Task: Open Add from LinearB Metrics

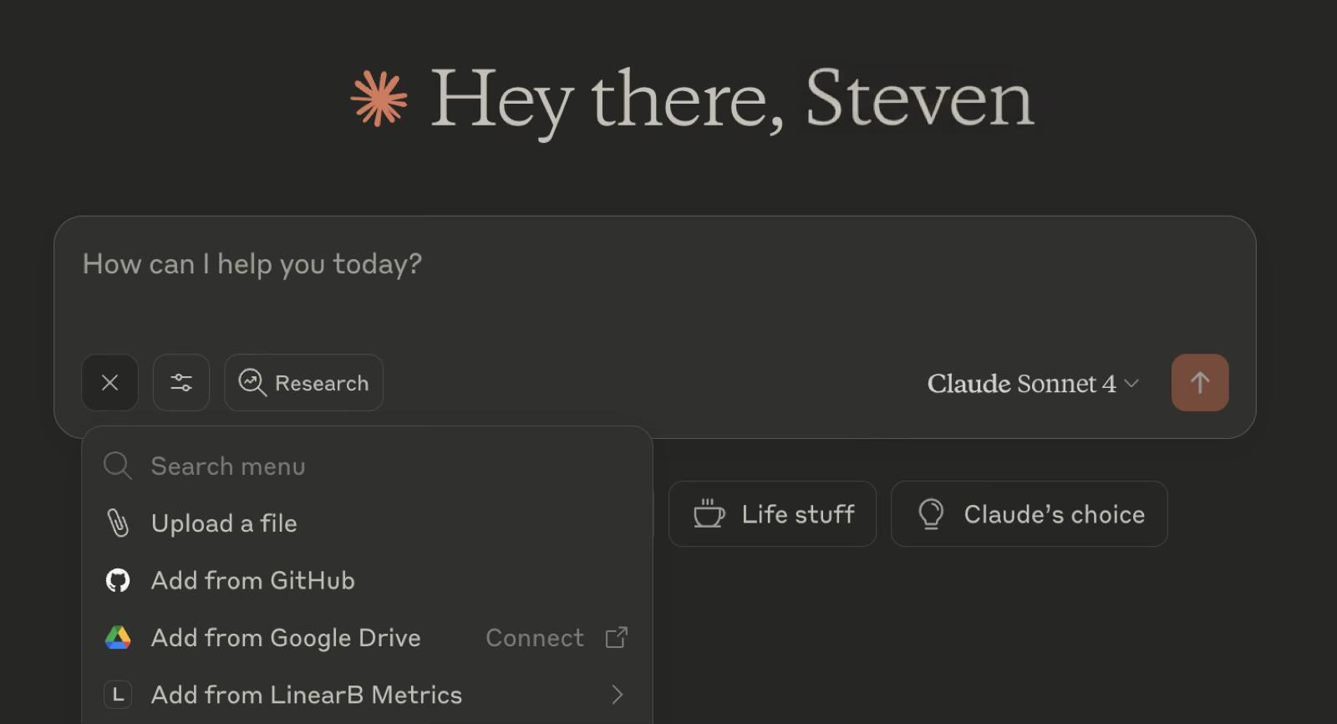Action: (368, 695)
